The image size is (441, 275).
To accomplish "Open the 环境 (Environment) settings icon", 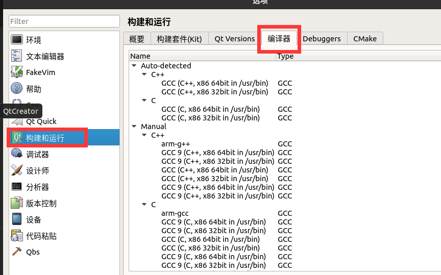I will (x=17, y=39).
